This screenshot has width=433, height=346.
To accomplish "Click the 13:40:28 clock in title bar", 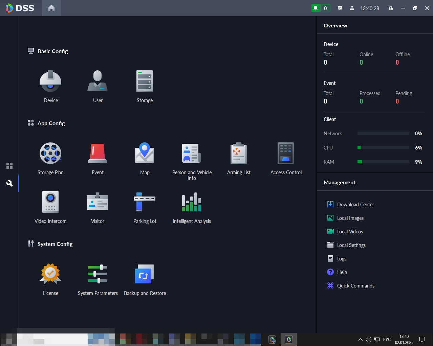I will tap(370, 8).
